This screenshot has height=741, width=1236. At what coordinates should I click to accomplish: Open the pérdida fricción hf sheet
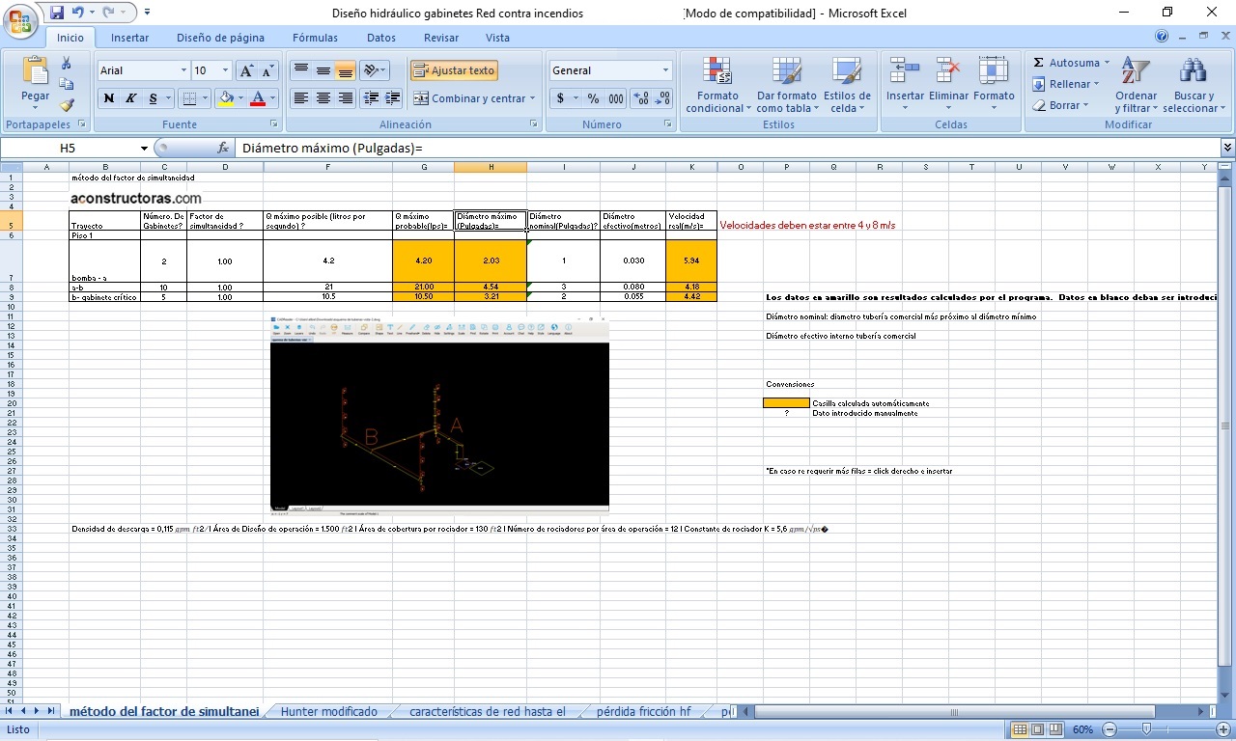pyautogui.click(x=644, y=712)
